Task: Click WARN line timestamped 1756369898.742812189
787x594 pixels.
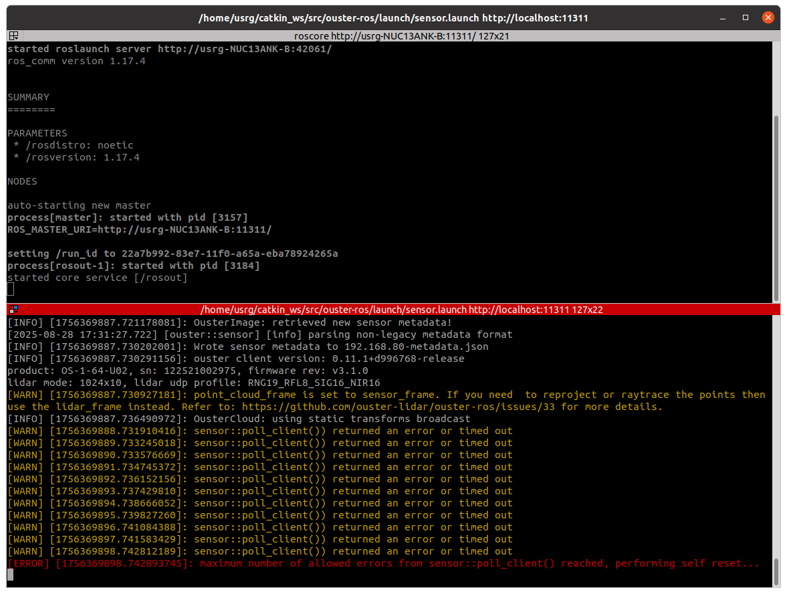Action: [260, 551]
